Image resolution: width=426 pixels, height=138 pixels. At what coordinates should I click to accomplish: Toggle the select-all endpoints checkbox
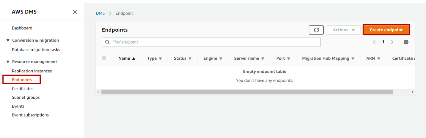pos(104,58)
